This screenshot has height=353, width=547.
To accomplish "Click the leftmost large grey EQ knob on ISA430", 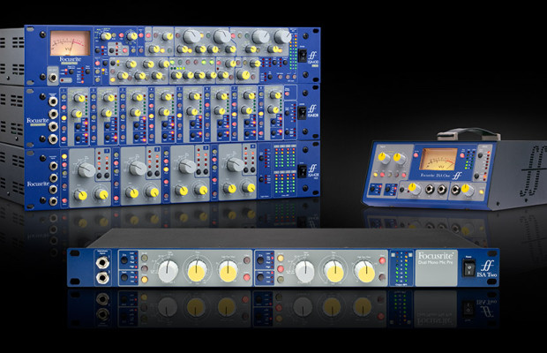I will (191, 36).
